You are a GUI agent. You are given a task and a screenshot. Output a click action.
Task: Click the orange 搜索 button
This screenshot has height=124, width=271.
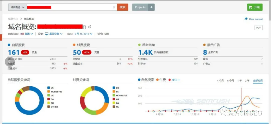122,7
